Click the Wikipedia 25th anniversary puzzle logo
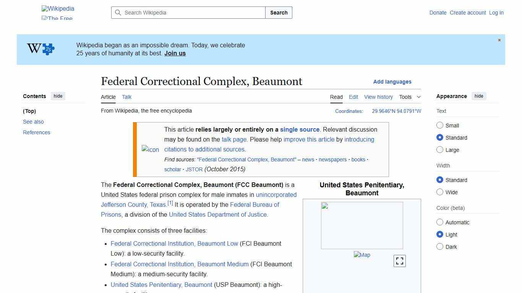Viewport: 522px width, 293px height. 40,48
